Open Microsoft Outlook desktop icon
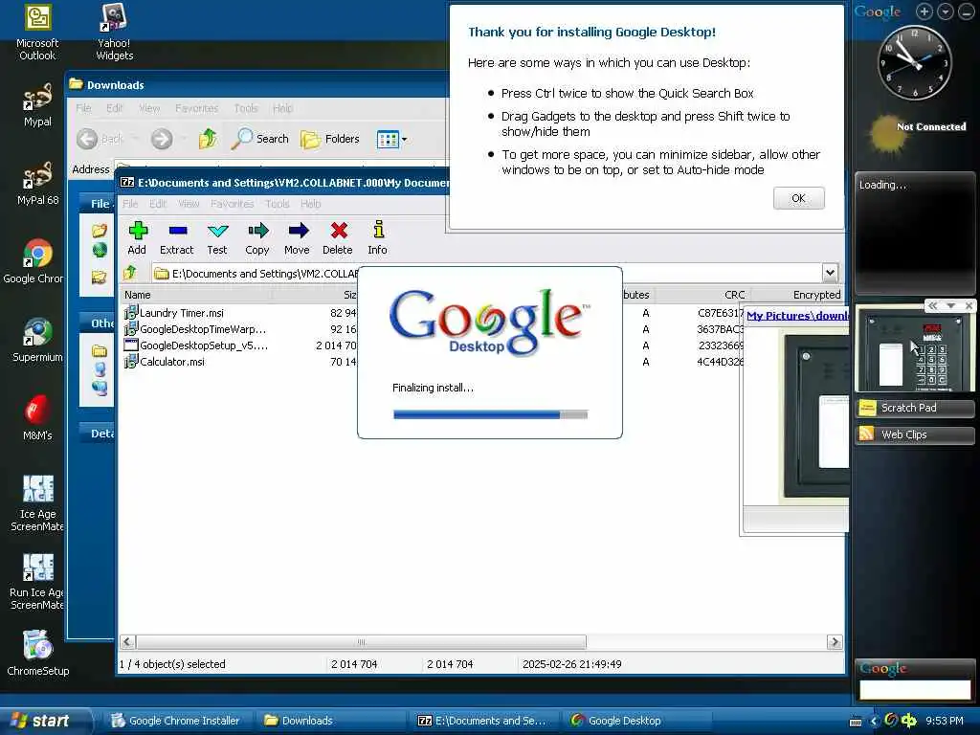 37,33
